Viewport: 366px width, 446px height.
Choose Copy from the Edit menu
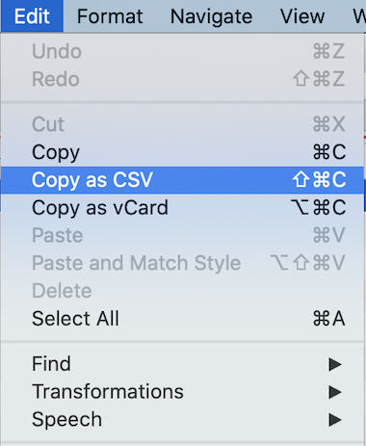(x=182, y=152)
